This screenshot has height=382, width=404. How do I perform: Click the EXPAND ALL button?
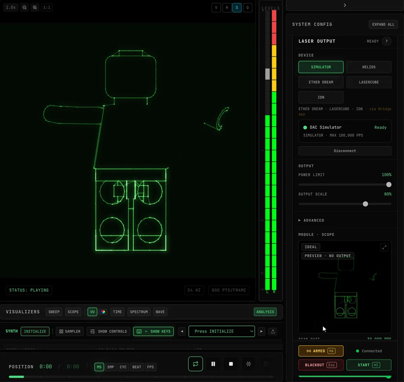click(x=383, y=24)
